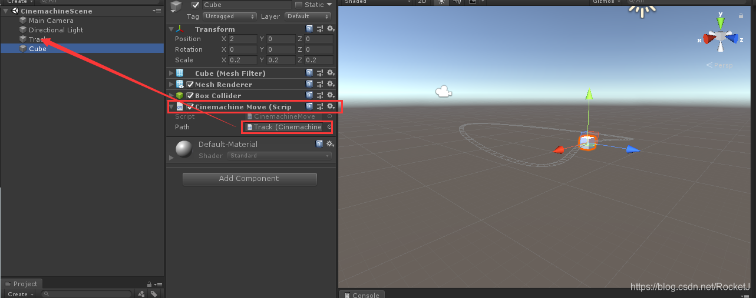The width and height of the screenshot is (756, 298).
Task: Toggle the Static checkbox
Action: coord(299,5)
